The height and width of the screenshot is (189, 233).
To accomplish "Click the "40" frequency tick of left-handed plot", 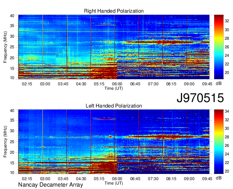I will click(x=12, y=111).
